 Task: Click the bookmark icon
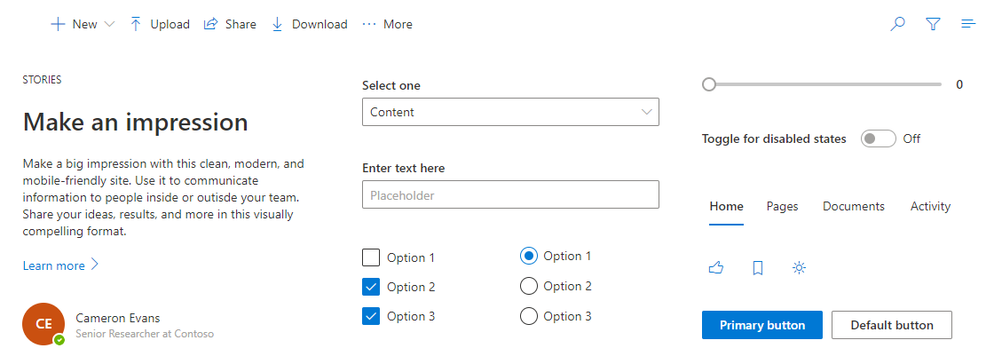[x=758, y=268]
